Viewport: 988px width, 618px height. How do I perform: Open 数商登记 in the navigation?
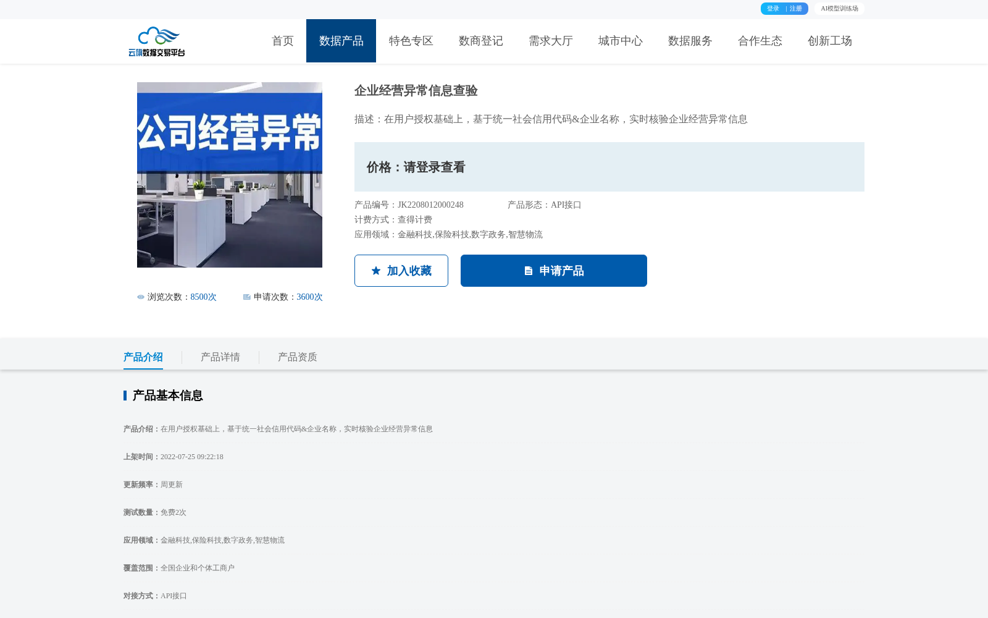(480, 41)
